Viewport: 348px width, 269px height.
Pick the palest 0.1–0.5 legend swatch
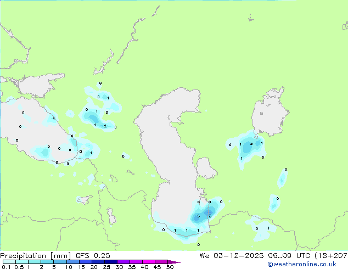[9, 262]
